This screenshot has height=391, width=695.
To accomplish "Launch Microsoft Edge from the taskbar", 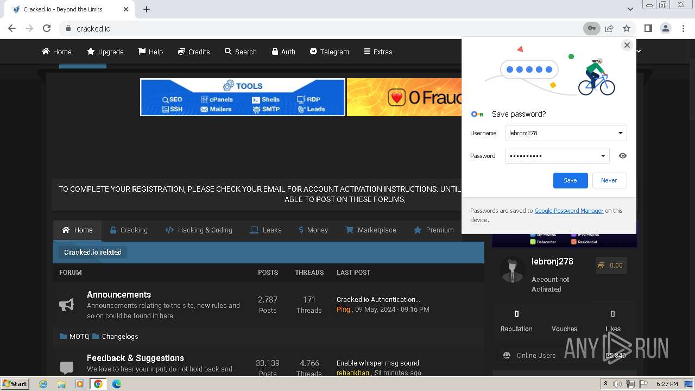I will 116,384.
